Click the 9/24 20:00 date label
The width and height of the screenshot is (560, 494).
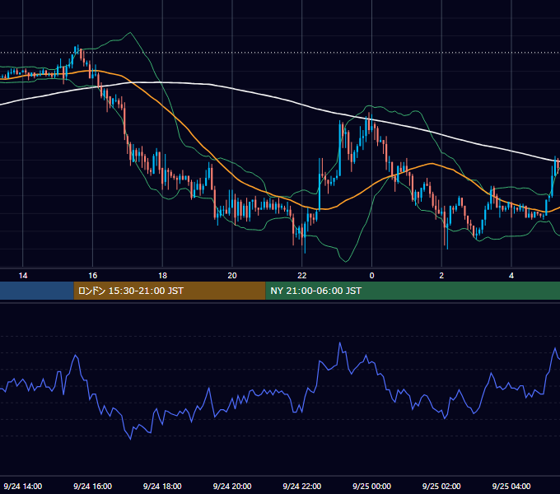pos(232,486)
